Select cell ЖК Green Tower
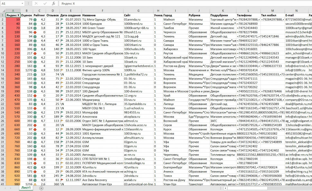This screenshot has width=312, height=191. (x=103, y=28)
